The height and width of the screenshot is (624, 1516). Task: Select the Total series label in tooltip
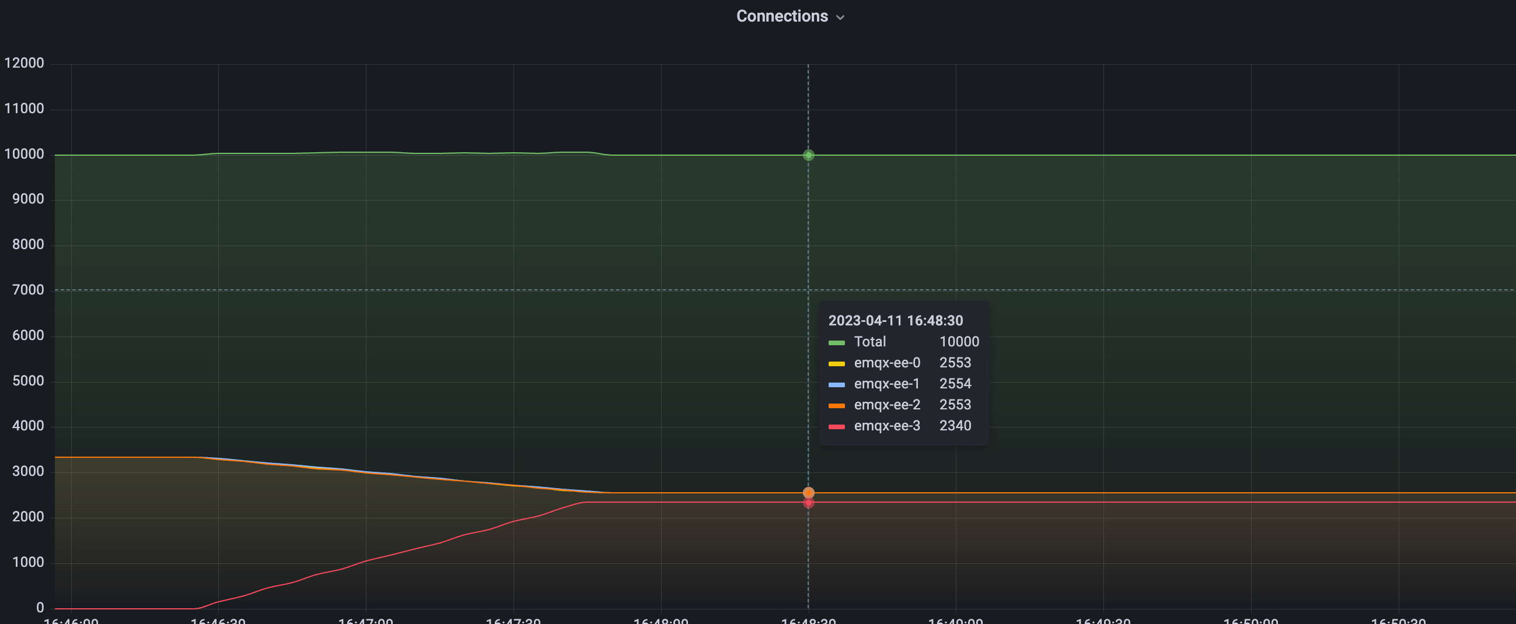[869, 342]
